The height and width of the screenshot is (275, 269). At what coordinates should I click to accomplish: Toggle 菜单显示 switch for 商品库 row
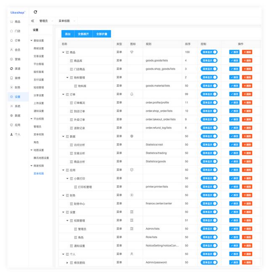209,60
